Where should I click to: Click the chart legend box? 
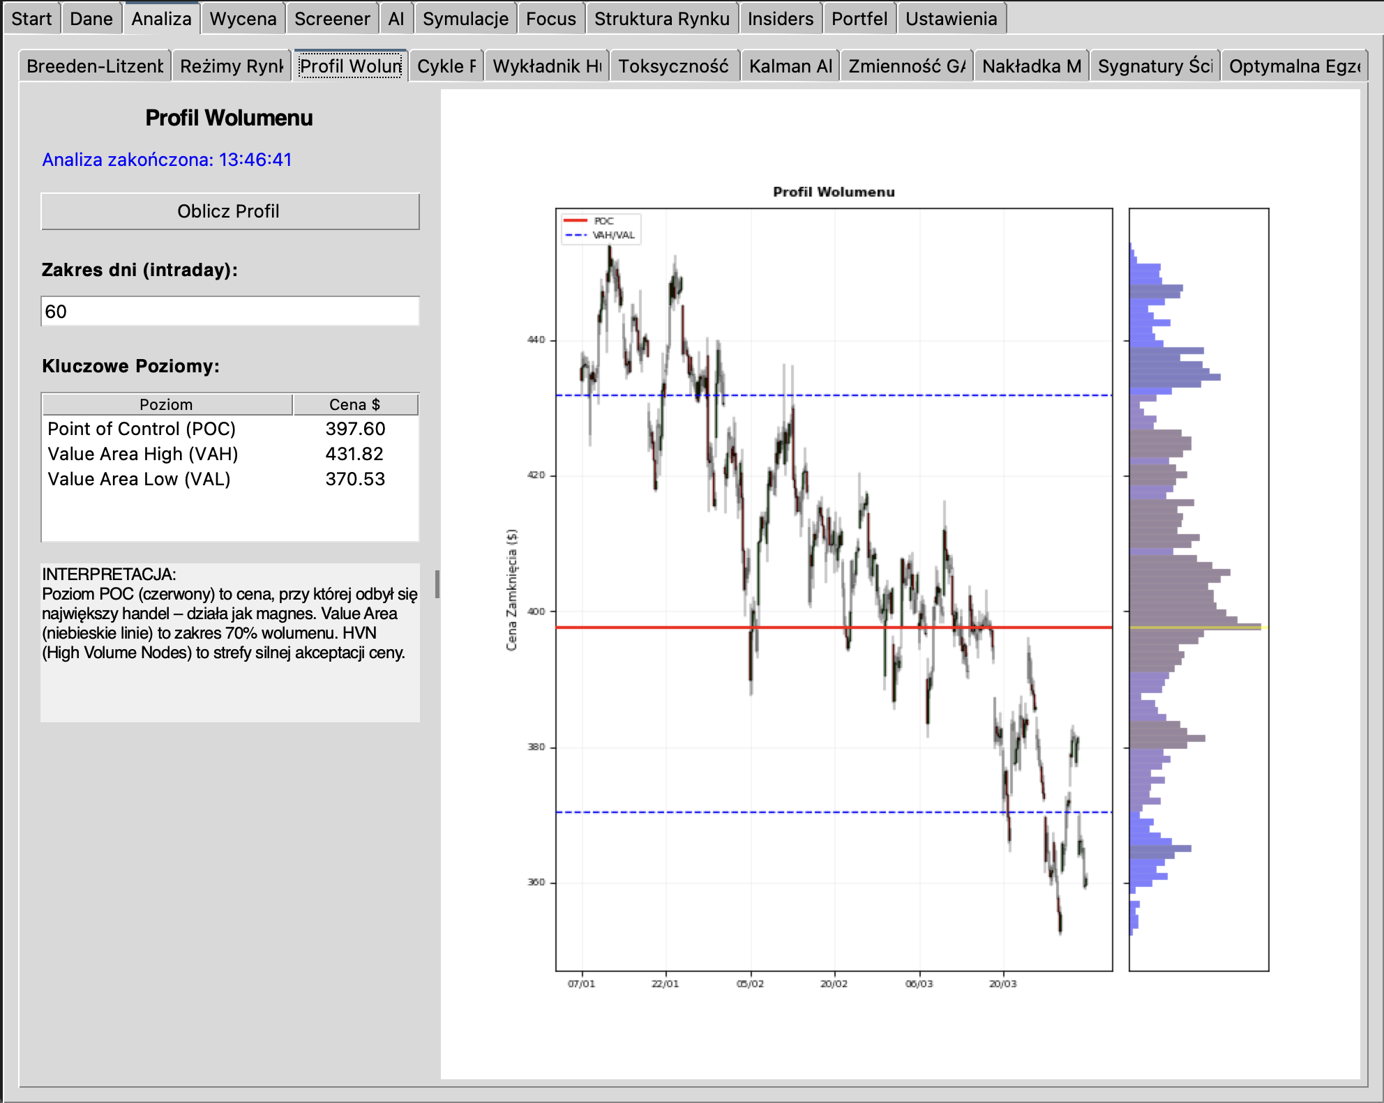(x=600, y=228)
